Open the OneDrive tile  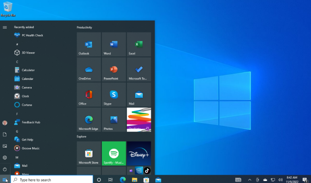click(x=89, y=69)
